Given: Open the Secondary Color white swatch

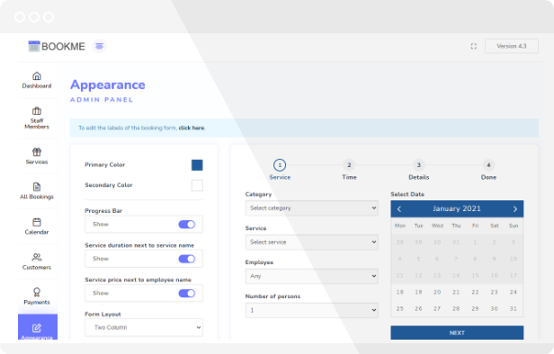Looking at the screenshot, I should pyautogui.click(x=197, y=185).
